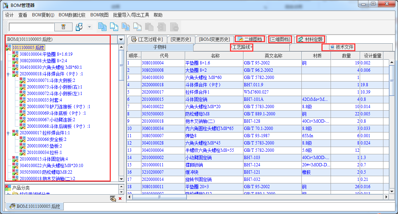Collapse the 2020000017:拉杆焊合件1 tree node
Image resolution: width=398 pixels, height=214 pixels.
pyautogui.click(x=8, y=133)
